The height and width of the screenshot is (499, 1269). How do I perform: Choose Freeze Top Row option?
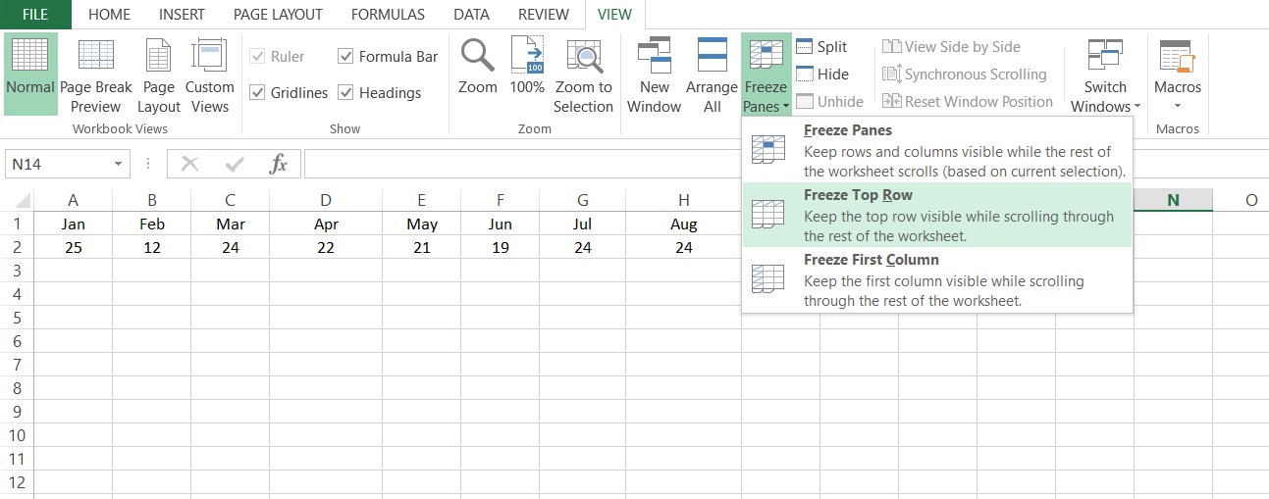[x=937, y=215]
